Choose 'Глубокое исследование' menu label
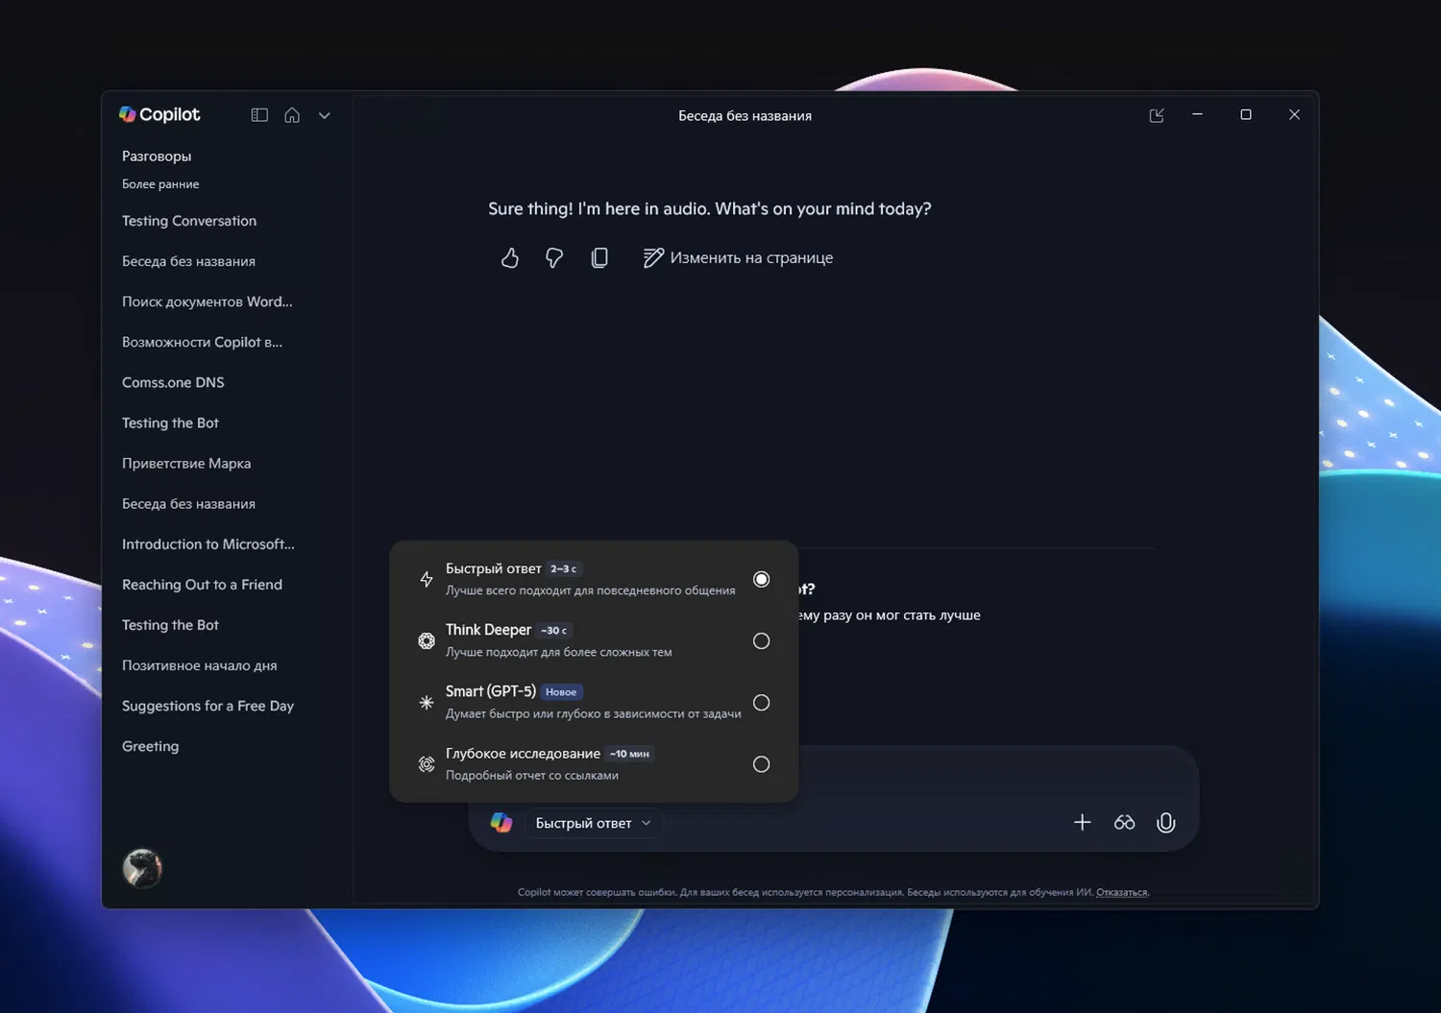This screenshot has height=1013, width=1441. [523, 754]
